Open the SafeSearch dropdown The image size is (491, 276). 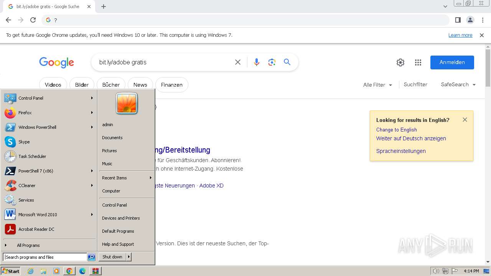458,85
